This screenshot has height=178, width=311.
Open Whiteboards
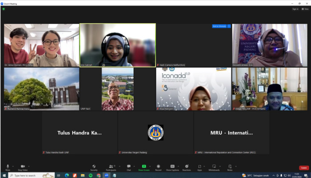(x=214, y=167)
